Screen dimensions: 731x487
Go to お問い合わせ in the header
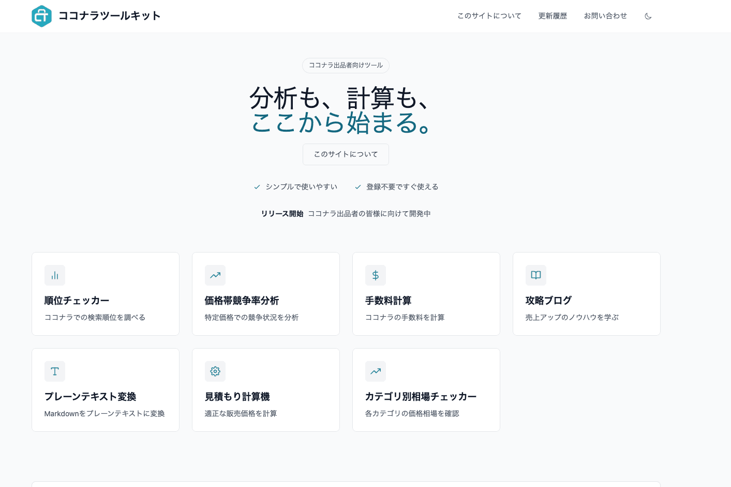(605, 16)
